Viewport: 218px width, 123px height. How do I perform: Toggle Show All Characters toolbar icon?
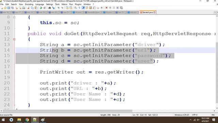(x=79, y=8)
